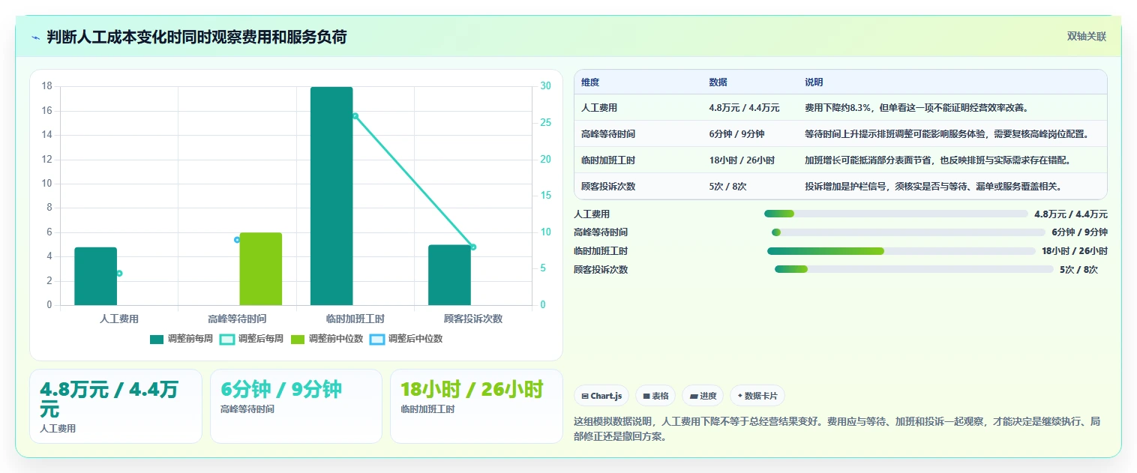The image size is (1137, 473).
Task: Click the 6分钟 / 9分钟 data card
Action: [296, 406]
